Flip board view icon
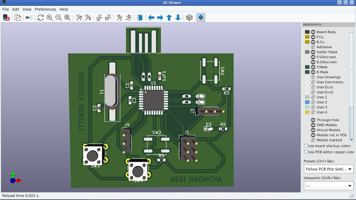The width and height of the screenshot is (356, 200). 140,18
